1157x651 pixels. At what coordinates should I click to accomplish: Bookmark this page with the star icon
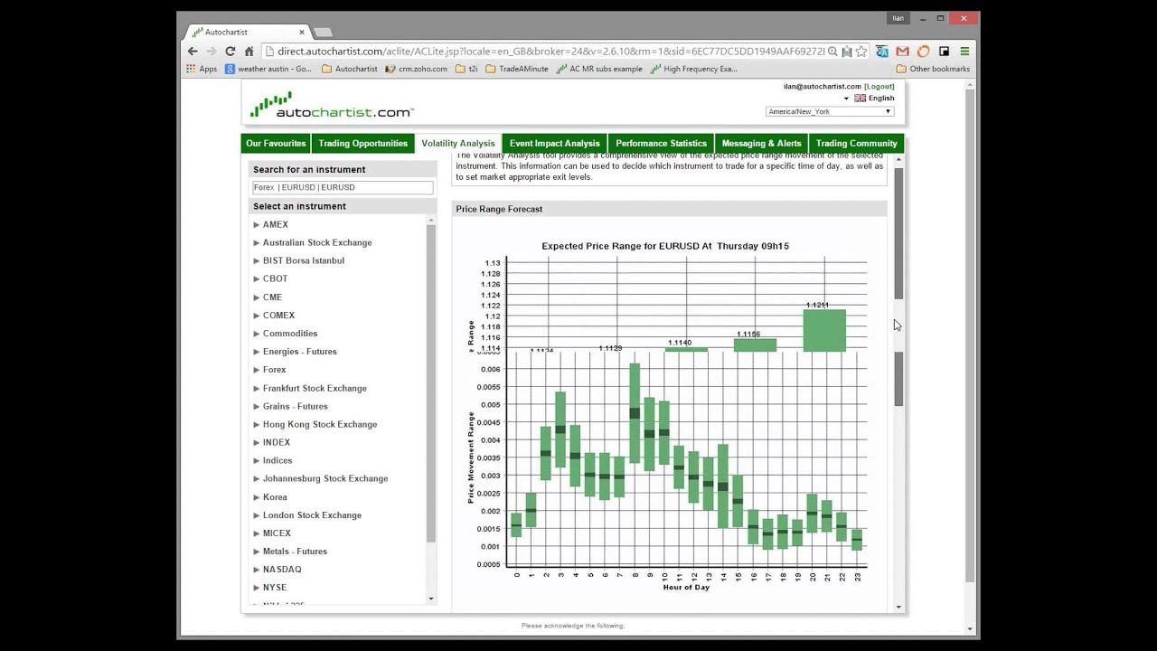click(x=861, y=52)
